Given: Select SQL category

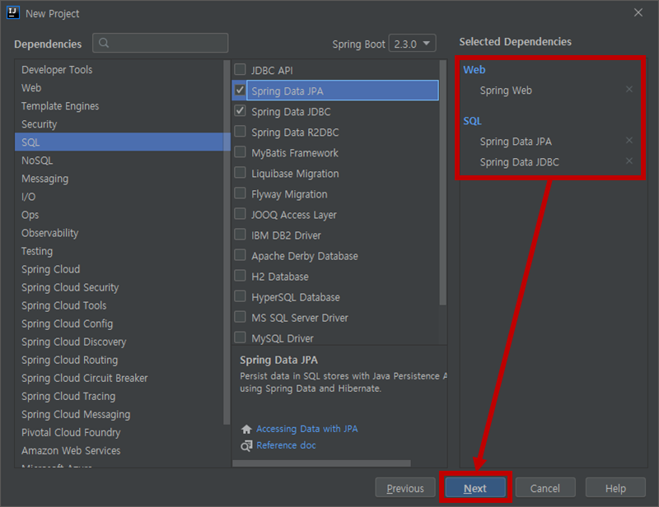Looking at the screenshot, I should click(x=119, y=142).
